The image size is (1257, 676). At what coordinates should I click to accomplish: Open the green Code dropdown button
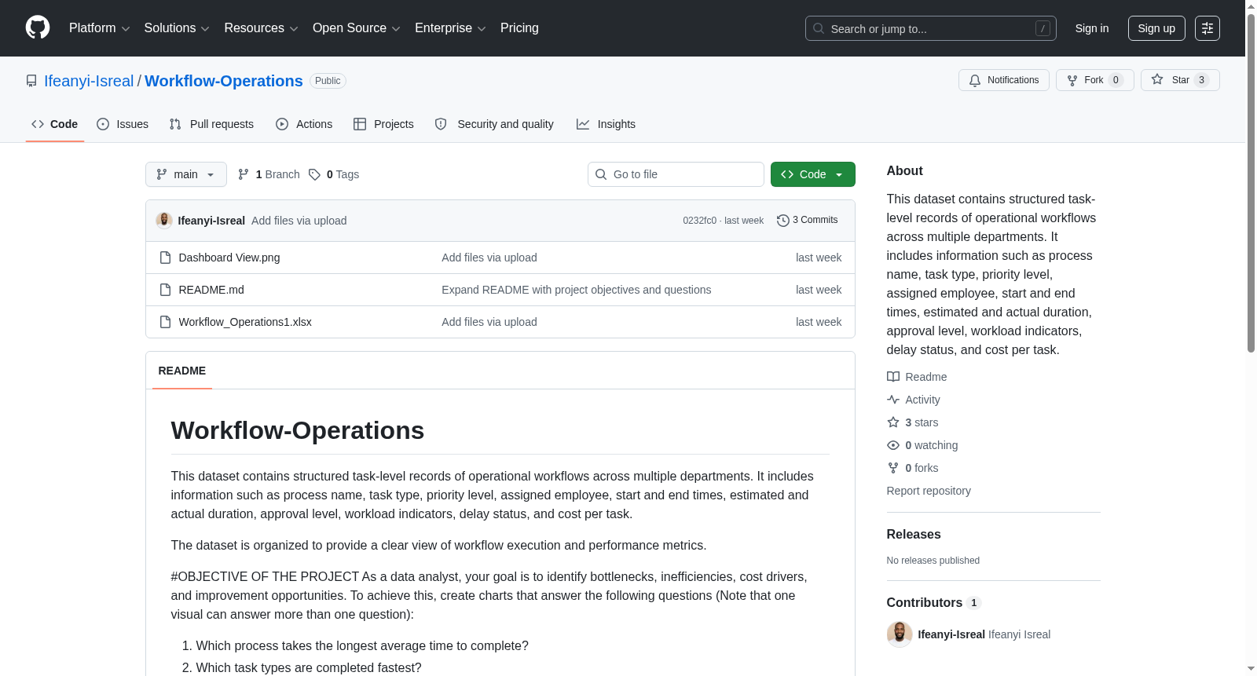click(x=812, y=174)
